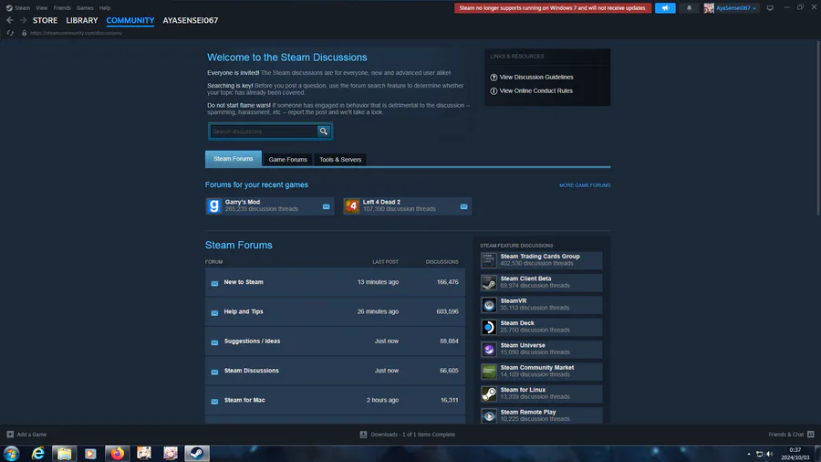Click the Steam for Mac envelope icon
Screen dimensions: 821x462
[x=214, y=402]
